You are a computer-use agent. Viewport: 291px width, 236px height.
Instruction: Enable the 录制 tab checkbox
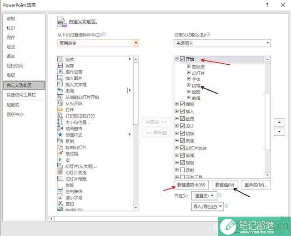click(182, 170)
